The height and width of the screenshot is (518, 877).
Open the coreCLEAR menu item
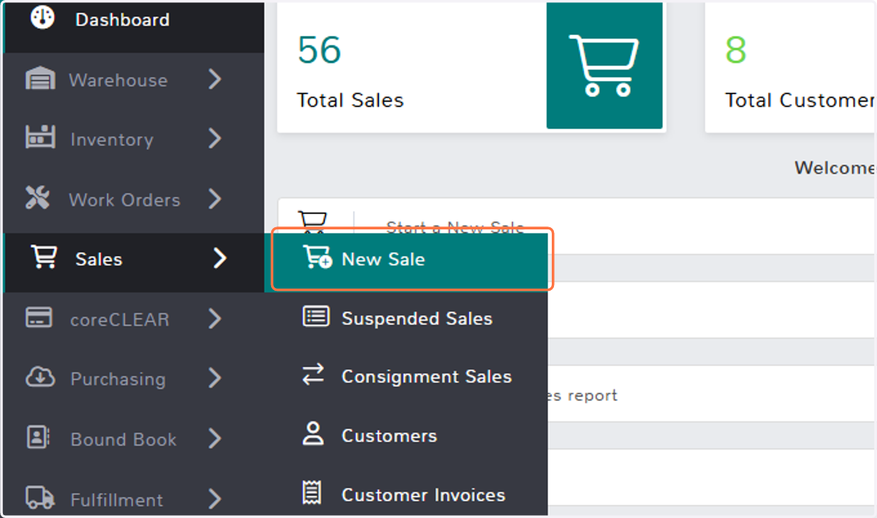[134, 319]
